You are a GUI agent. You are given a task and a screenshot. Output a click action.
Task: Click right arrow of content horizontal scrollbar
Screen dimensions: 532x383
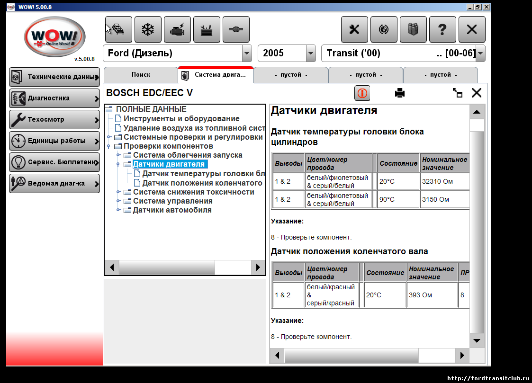pyautogui.click(x=462, y=355)
